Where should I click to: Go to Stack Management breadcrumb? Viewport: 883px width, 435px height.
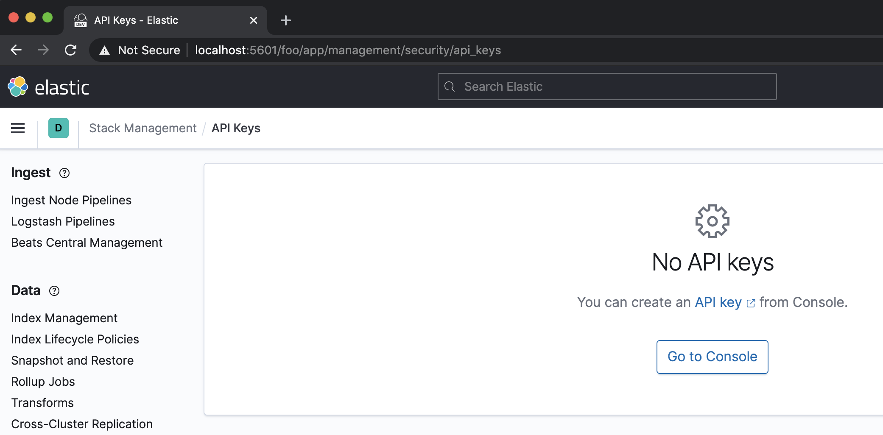tap(143, 128)
